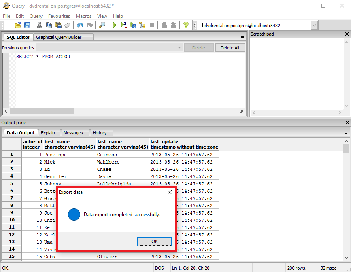This screenshot has width=351, height=272.
Task: Click the Cut scissors icon
Action: (40, 25)
